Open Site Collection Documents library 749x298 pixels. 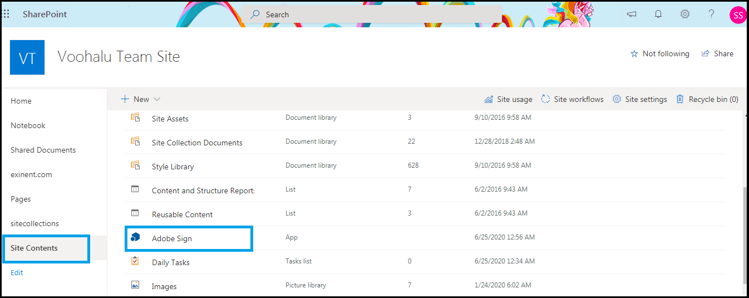click(197, 143)
